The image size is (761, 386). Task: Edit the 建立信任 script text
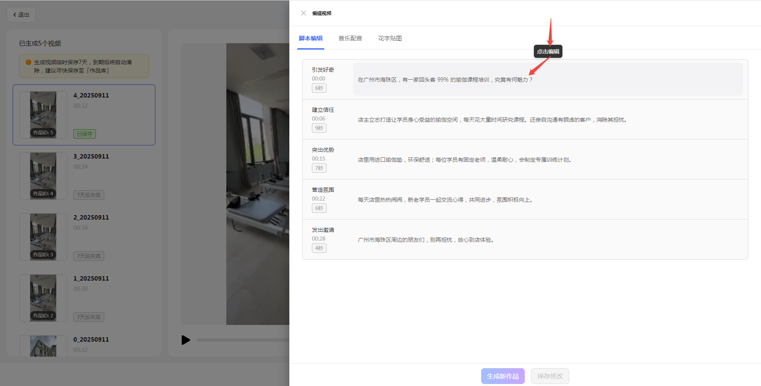point(492,120)
